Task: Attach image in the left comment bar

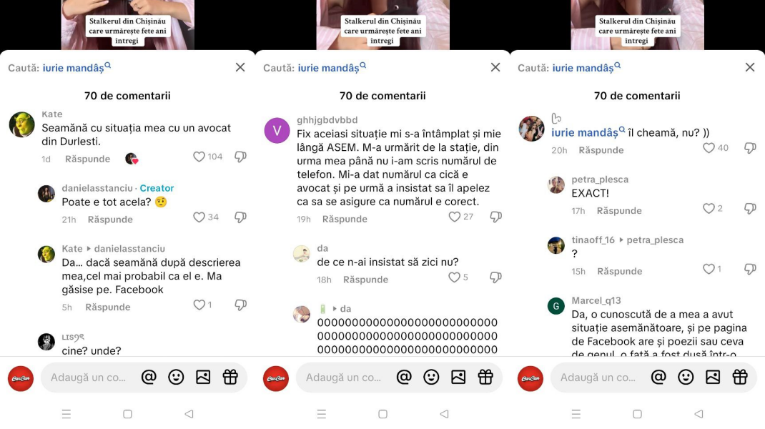Action: [203, 377]
